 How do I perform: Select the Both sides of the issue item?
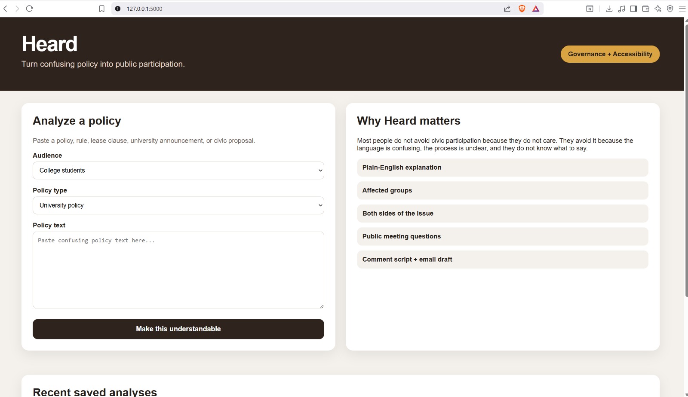(503, 214)
